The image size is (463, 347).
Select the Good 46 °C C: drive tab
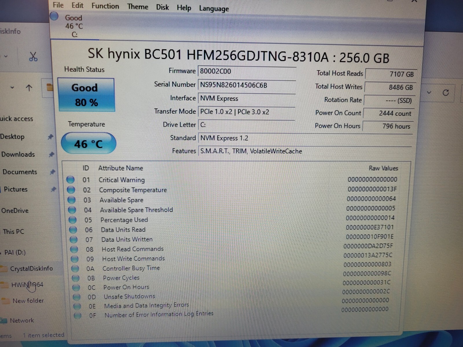click(74, 26)
